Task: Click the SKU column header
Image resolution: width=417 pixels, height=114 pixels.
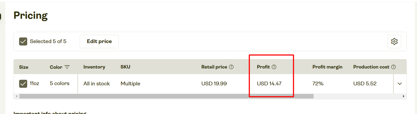Action: pyautogui.click(x=125, y=67)
